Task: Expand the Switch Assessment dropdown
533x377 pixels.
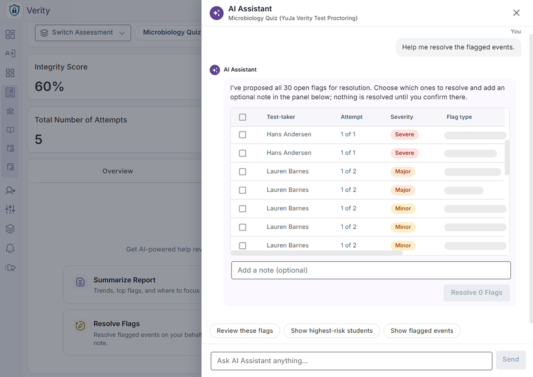Action: 83,33
